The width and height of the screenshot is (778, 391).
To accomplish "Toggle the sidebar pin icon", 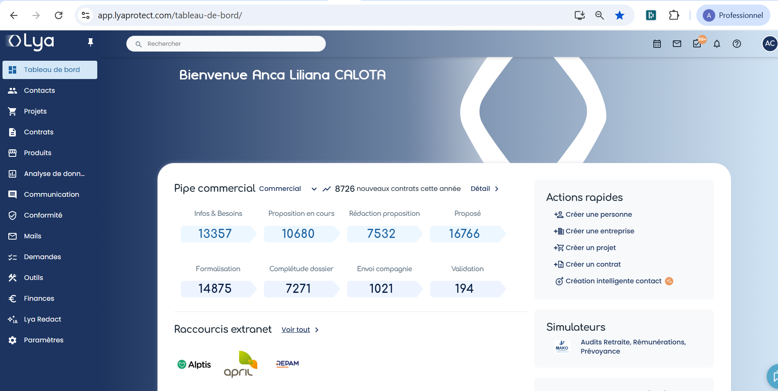I will pyautogui.click(x=91, y=42).
